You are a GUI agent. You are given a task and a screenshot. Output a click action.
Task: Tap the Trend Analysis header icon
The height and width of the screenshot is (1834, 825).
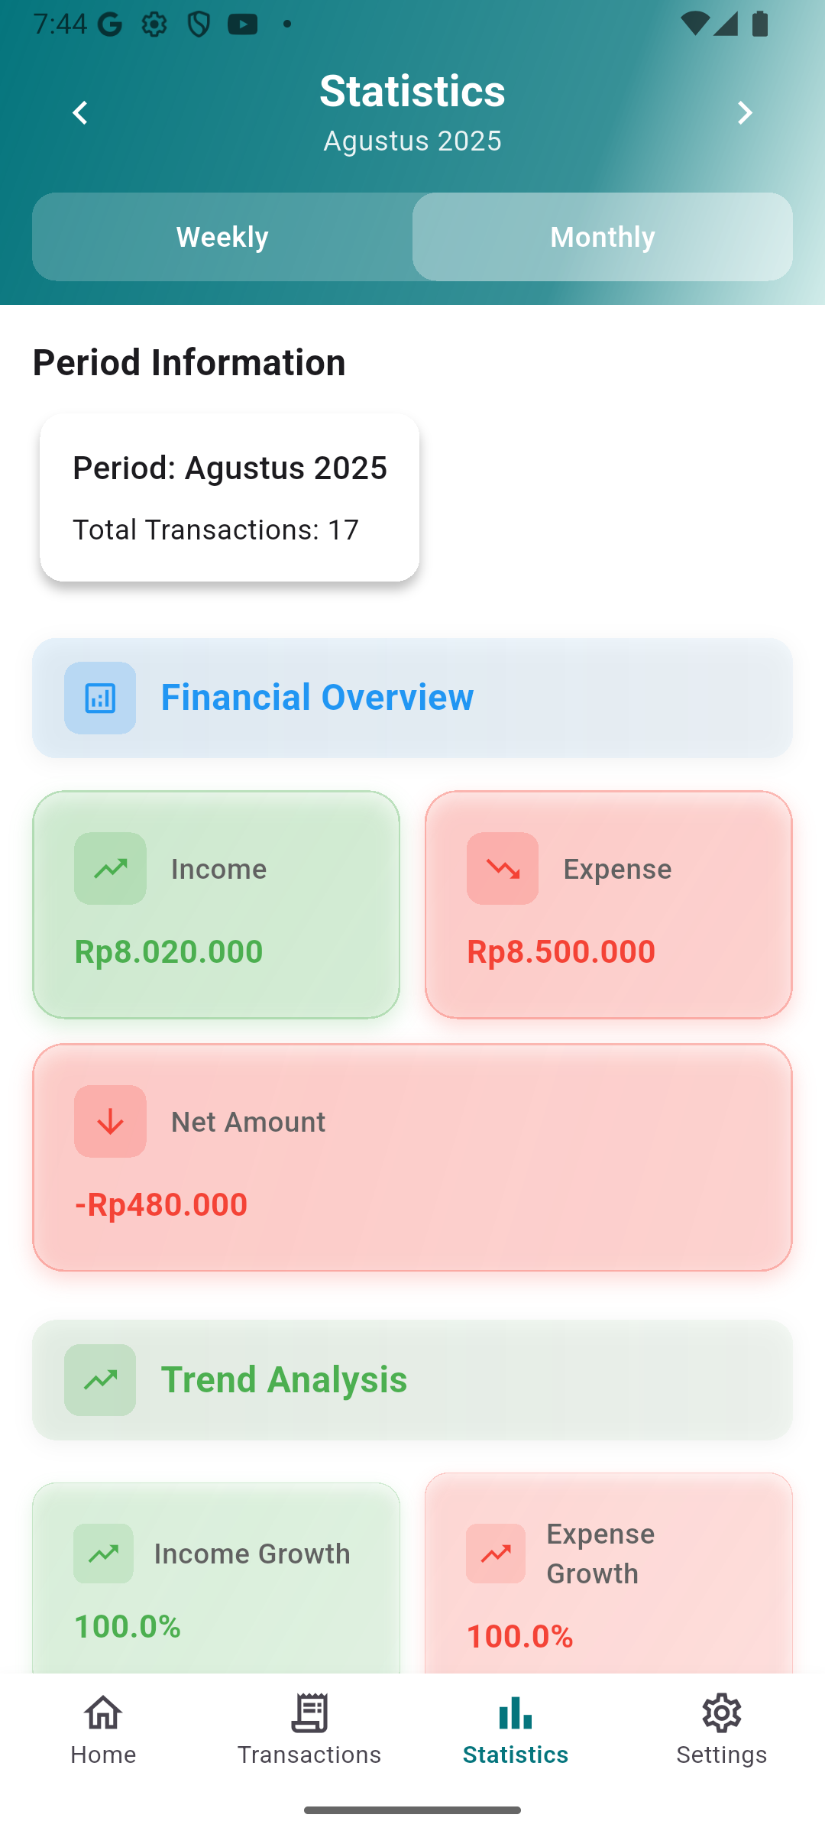point(100,1380)
